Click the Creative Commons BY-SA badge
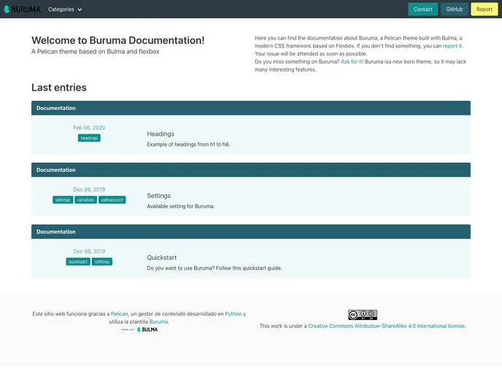 [363, 315]
